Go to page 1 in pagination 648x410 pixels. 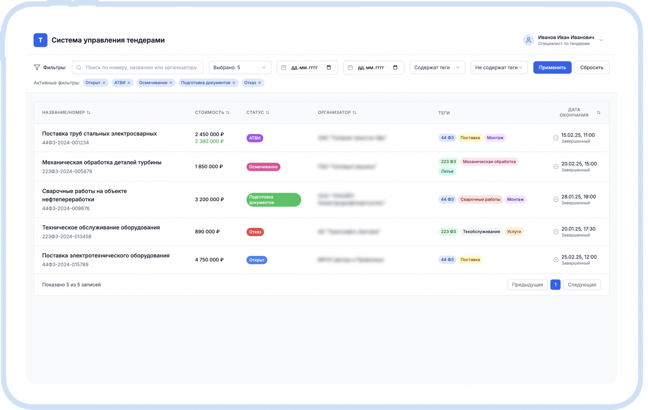(555, 285)
